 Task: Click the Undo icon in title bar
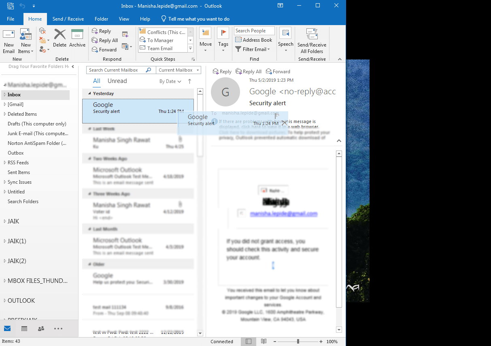point(22,6)
